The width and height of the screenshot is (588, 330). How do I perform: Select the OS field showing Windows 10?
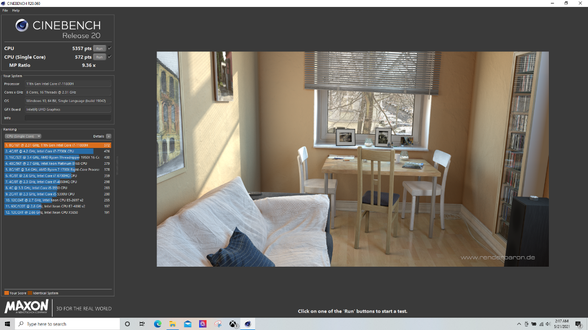click(x=68, y=101)
